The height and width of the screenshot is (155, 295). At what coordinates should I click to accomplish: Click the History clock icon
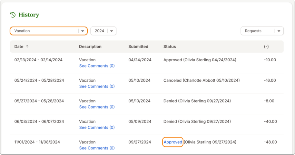pyautogui.click(x=13, y=15)
